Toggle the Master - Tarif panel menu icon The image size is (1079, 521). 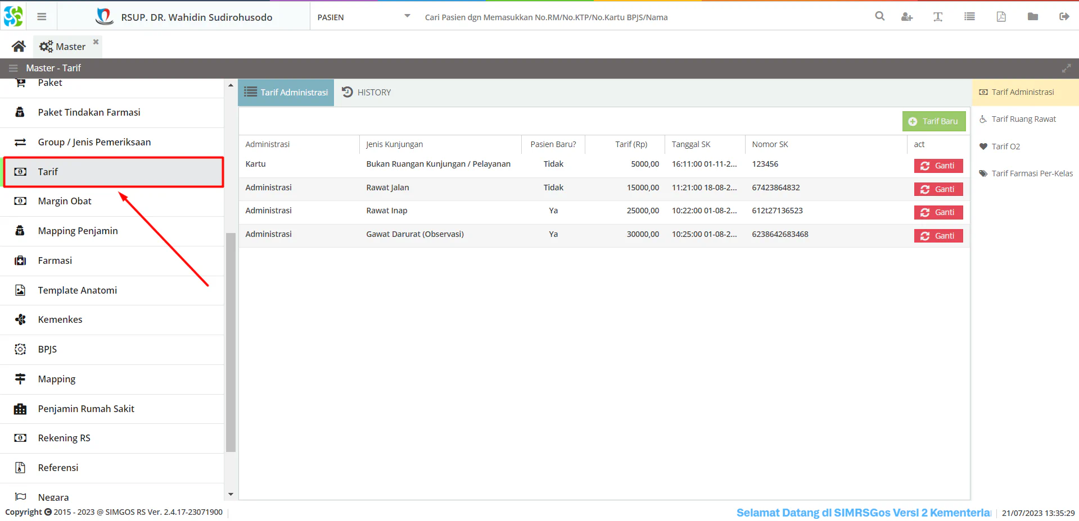pyautogui.click(x=13, y=68)
